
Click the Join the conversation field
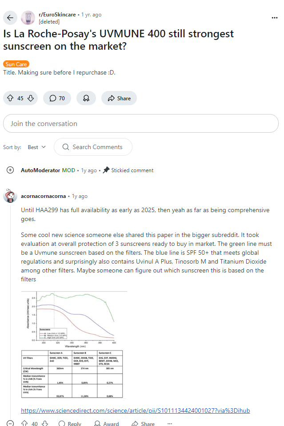[x=140, y=123]
